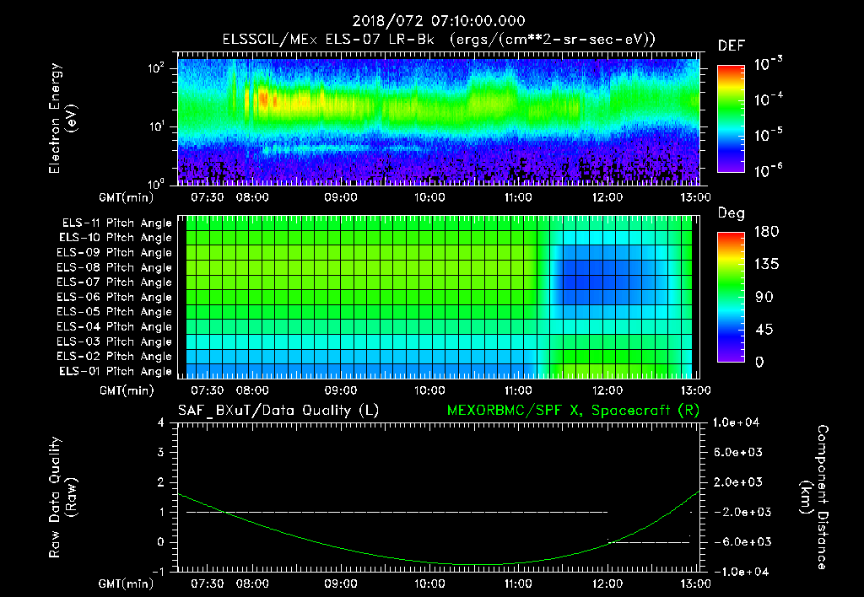Viewport: 864px width, 597px height.
Task: Select the ELS-01 Pitch Angle row label
Action: point(116,371)
